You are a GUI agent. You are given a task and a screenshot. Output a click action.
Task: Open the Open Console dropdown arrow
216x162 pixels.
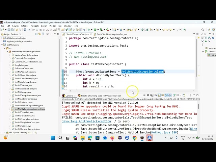[187, 95]
